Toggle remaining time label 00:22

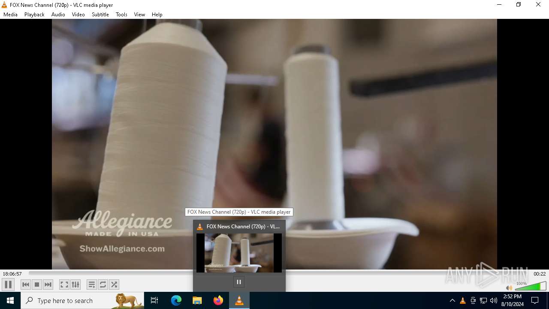pyautogui.click(x=540, y=274)
